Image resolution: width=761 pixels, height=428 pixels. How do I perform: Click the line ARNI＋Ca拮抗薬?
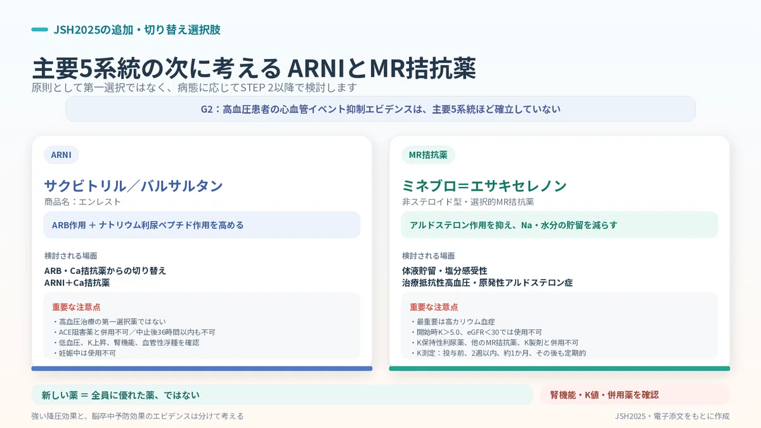point(77,283)
